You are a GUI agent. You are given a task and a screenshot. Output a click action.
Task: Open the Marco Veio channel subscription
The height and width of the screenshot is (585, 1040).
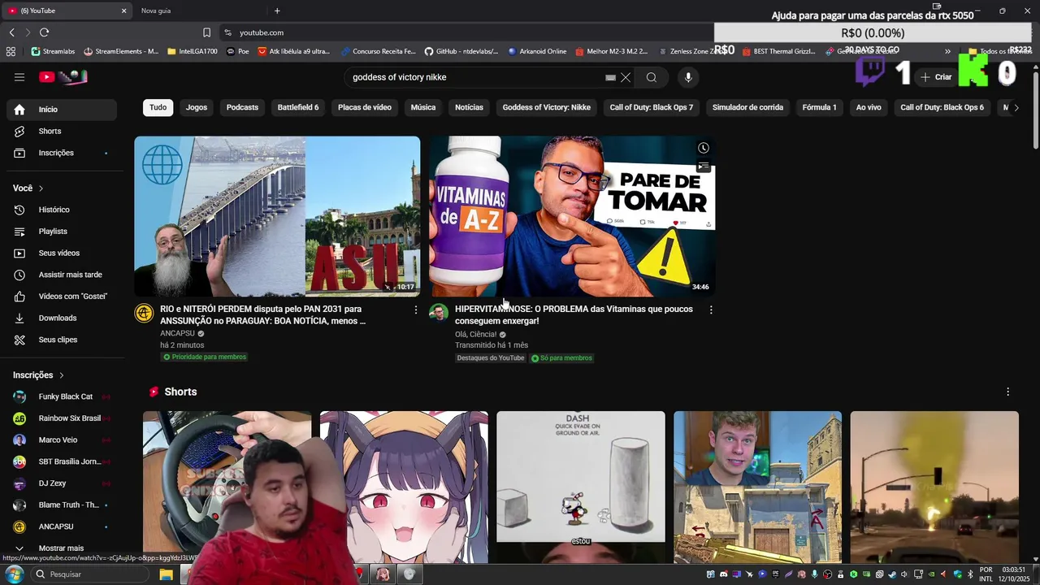tap(62, 440)
